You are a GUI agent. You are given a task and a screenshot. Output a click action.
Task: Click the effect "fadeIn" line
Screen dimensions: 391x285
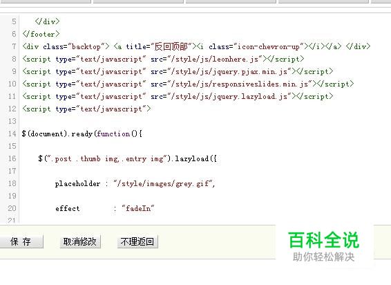(105, 209)
